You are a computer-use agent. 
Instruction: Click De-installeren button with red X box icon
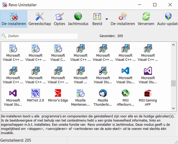(123, 19)
